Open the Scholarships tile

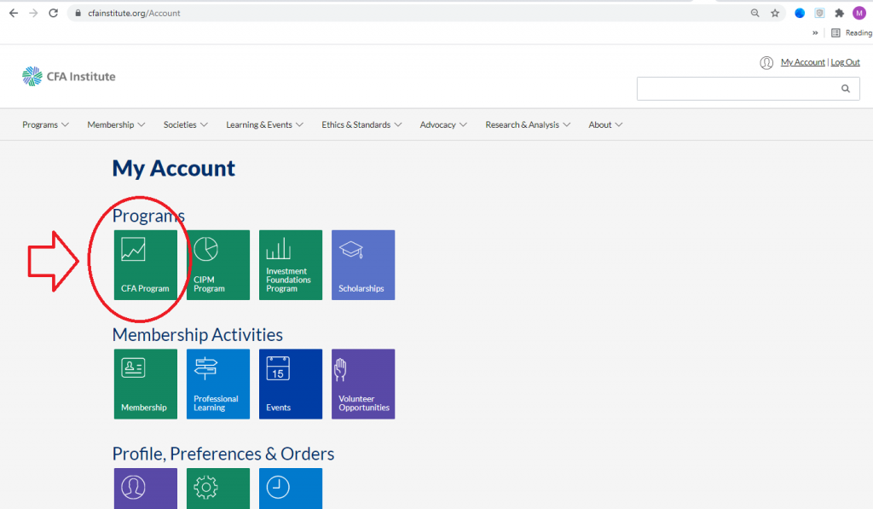pos(363,265)
